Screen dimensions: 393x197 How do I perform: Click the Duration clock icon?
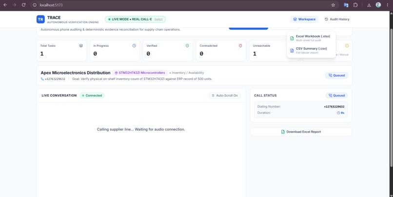[x=338, y=113]
